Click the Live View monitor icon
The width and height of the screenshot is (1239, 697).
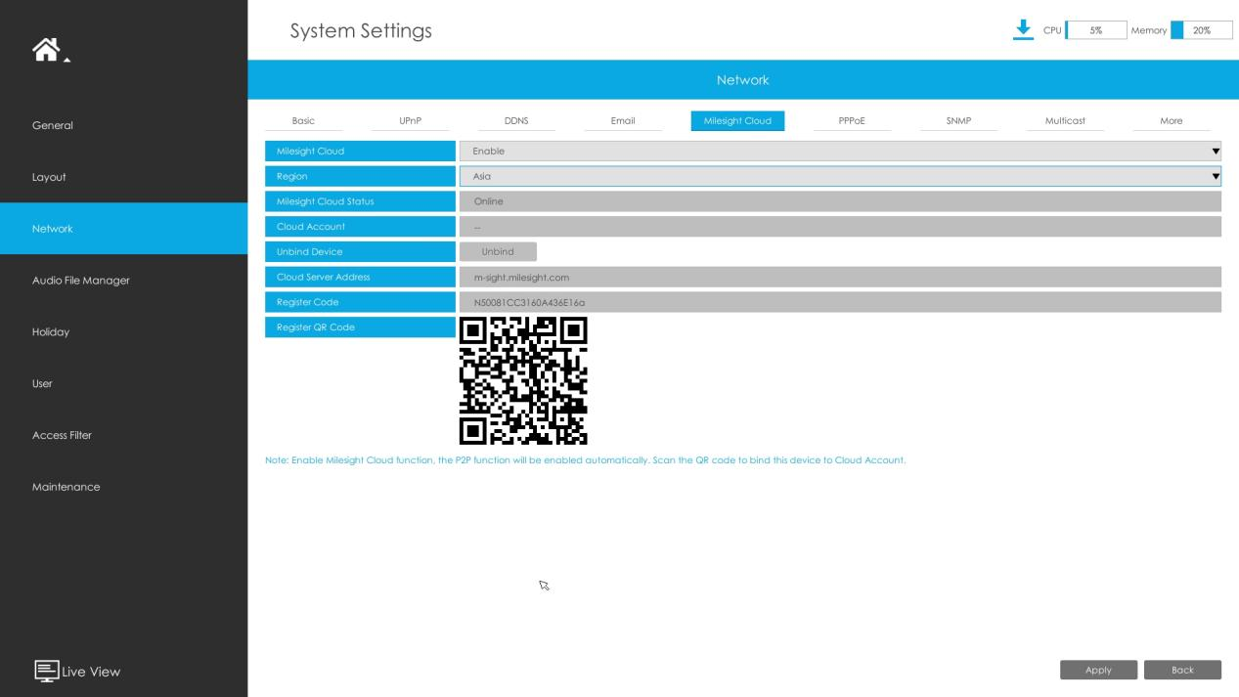(46, 671)
